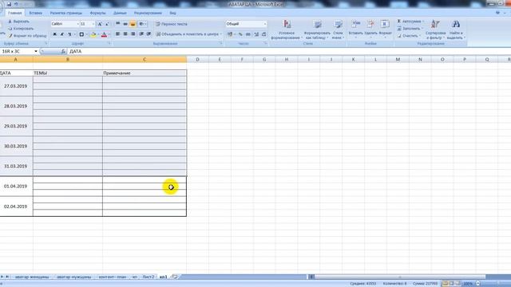Image resolution: width=511 pixels, height=287 pixels.
Task: Click the insert new worksheet tab icon
Action: pos(175,277)
